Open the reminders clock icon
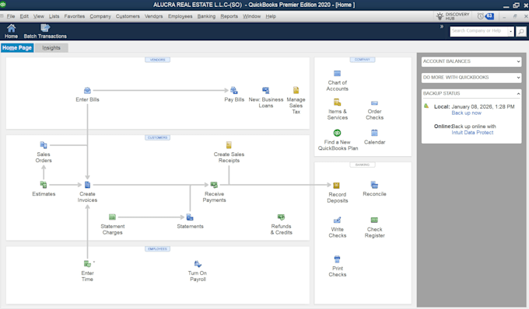 point(481,16)
